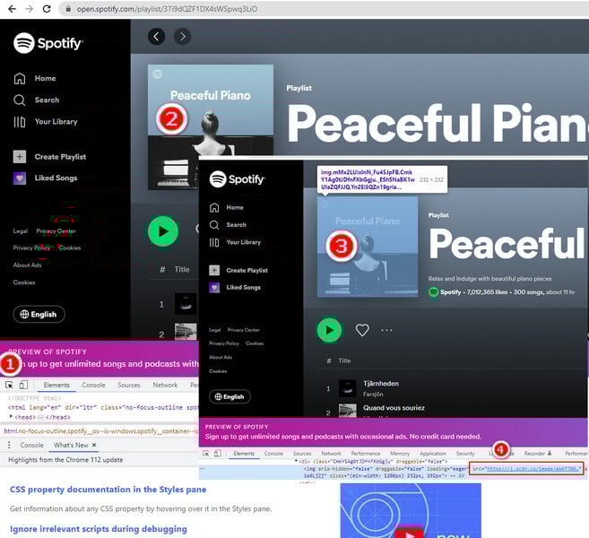Open Search in the front Spotify window
Viewport: 589px width, 538px height.
tap(228, 225)
